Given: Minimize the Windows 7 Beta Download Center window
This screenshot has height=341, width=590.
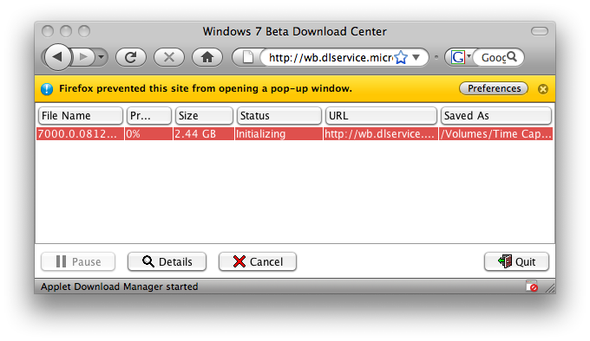Looking at the screenshot, I should [66, 31].
